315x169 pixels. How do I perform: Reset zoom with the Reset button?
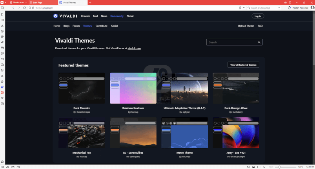(x=271, y=167)
